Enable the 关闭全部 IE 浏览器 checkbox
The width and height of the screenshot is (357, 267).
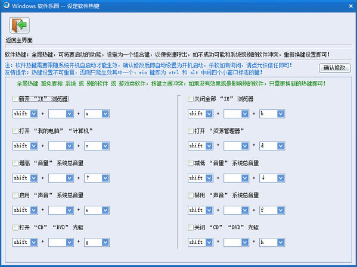[191, 99]
